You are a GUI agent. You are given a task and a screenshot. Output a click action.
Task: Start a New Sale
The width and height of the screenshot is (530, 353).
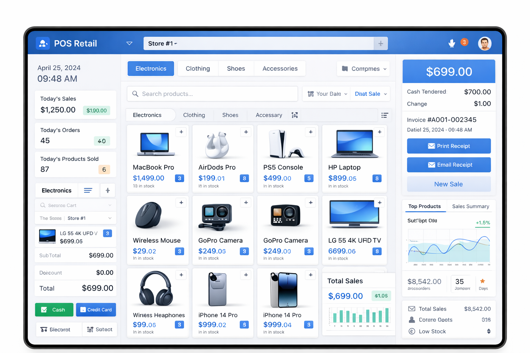tap(449, 184)
